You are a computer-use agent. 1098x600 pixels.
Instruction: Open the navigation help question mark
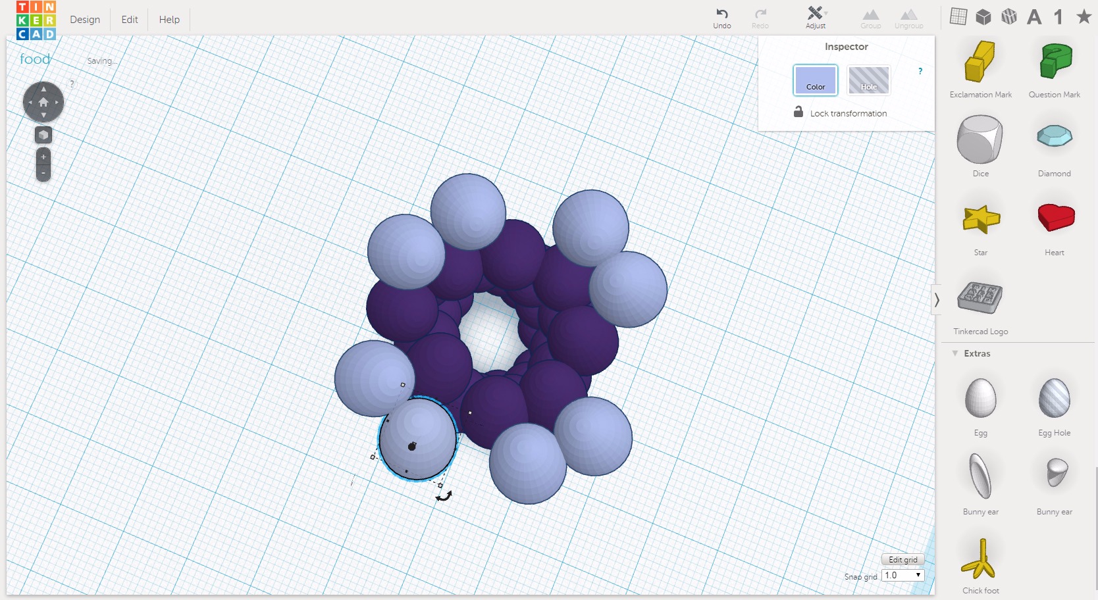click(x=72, y=84)
